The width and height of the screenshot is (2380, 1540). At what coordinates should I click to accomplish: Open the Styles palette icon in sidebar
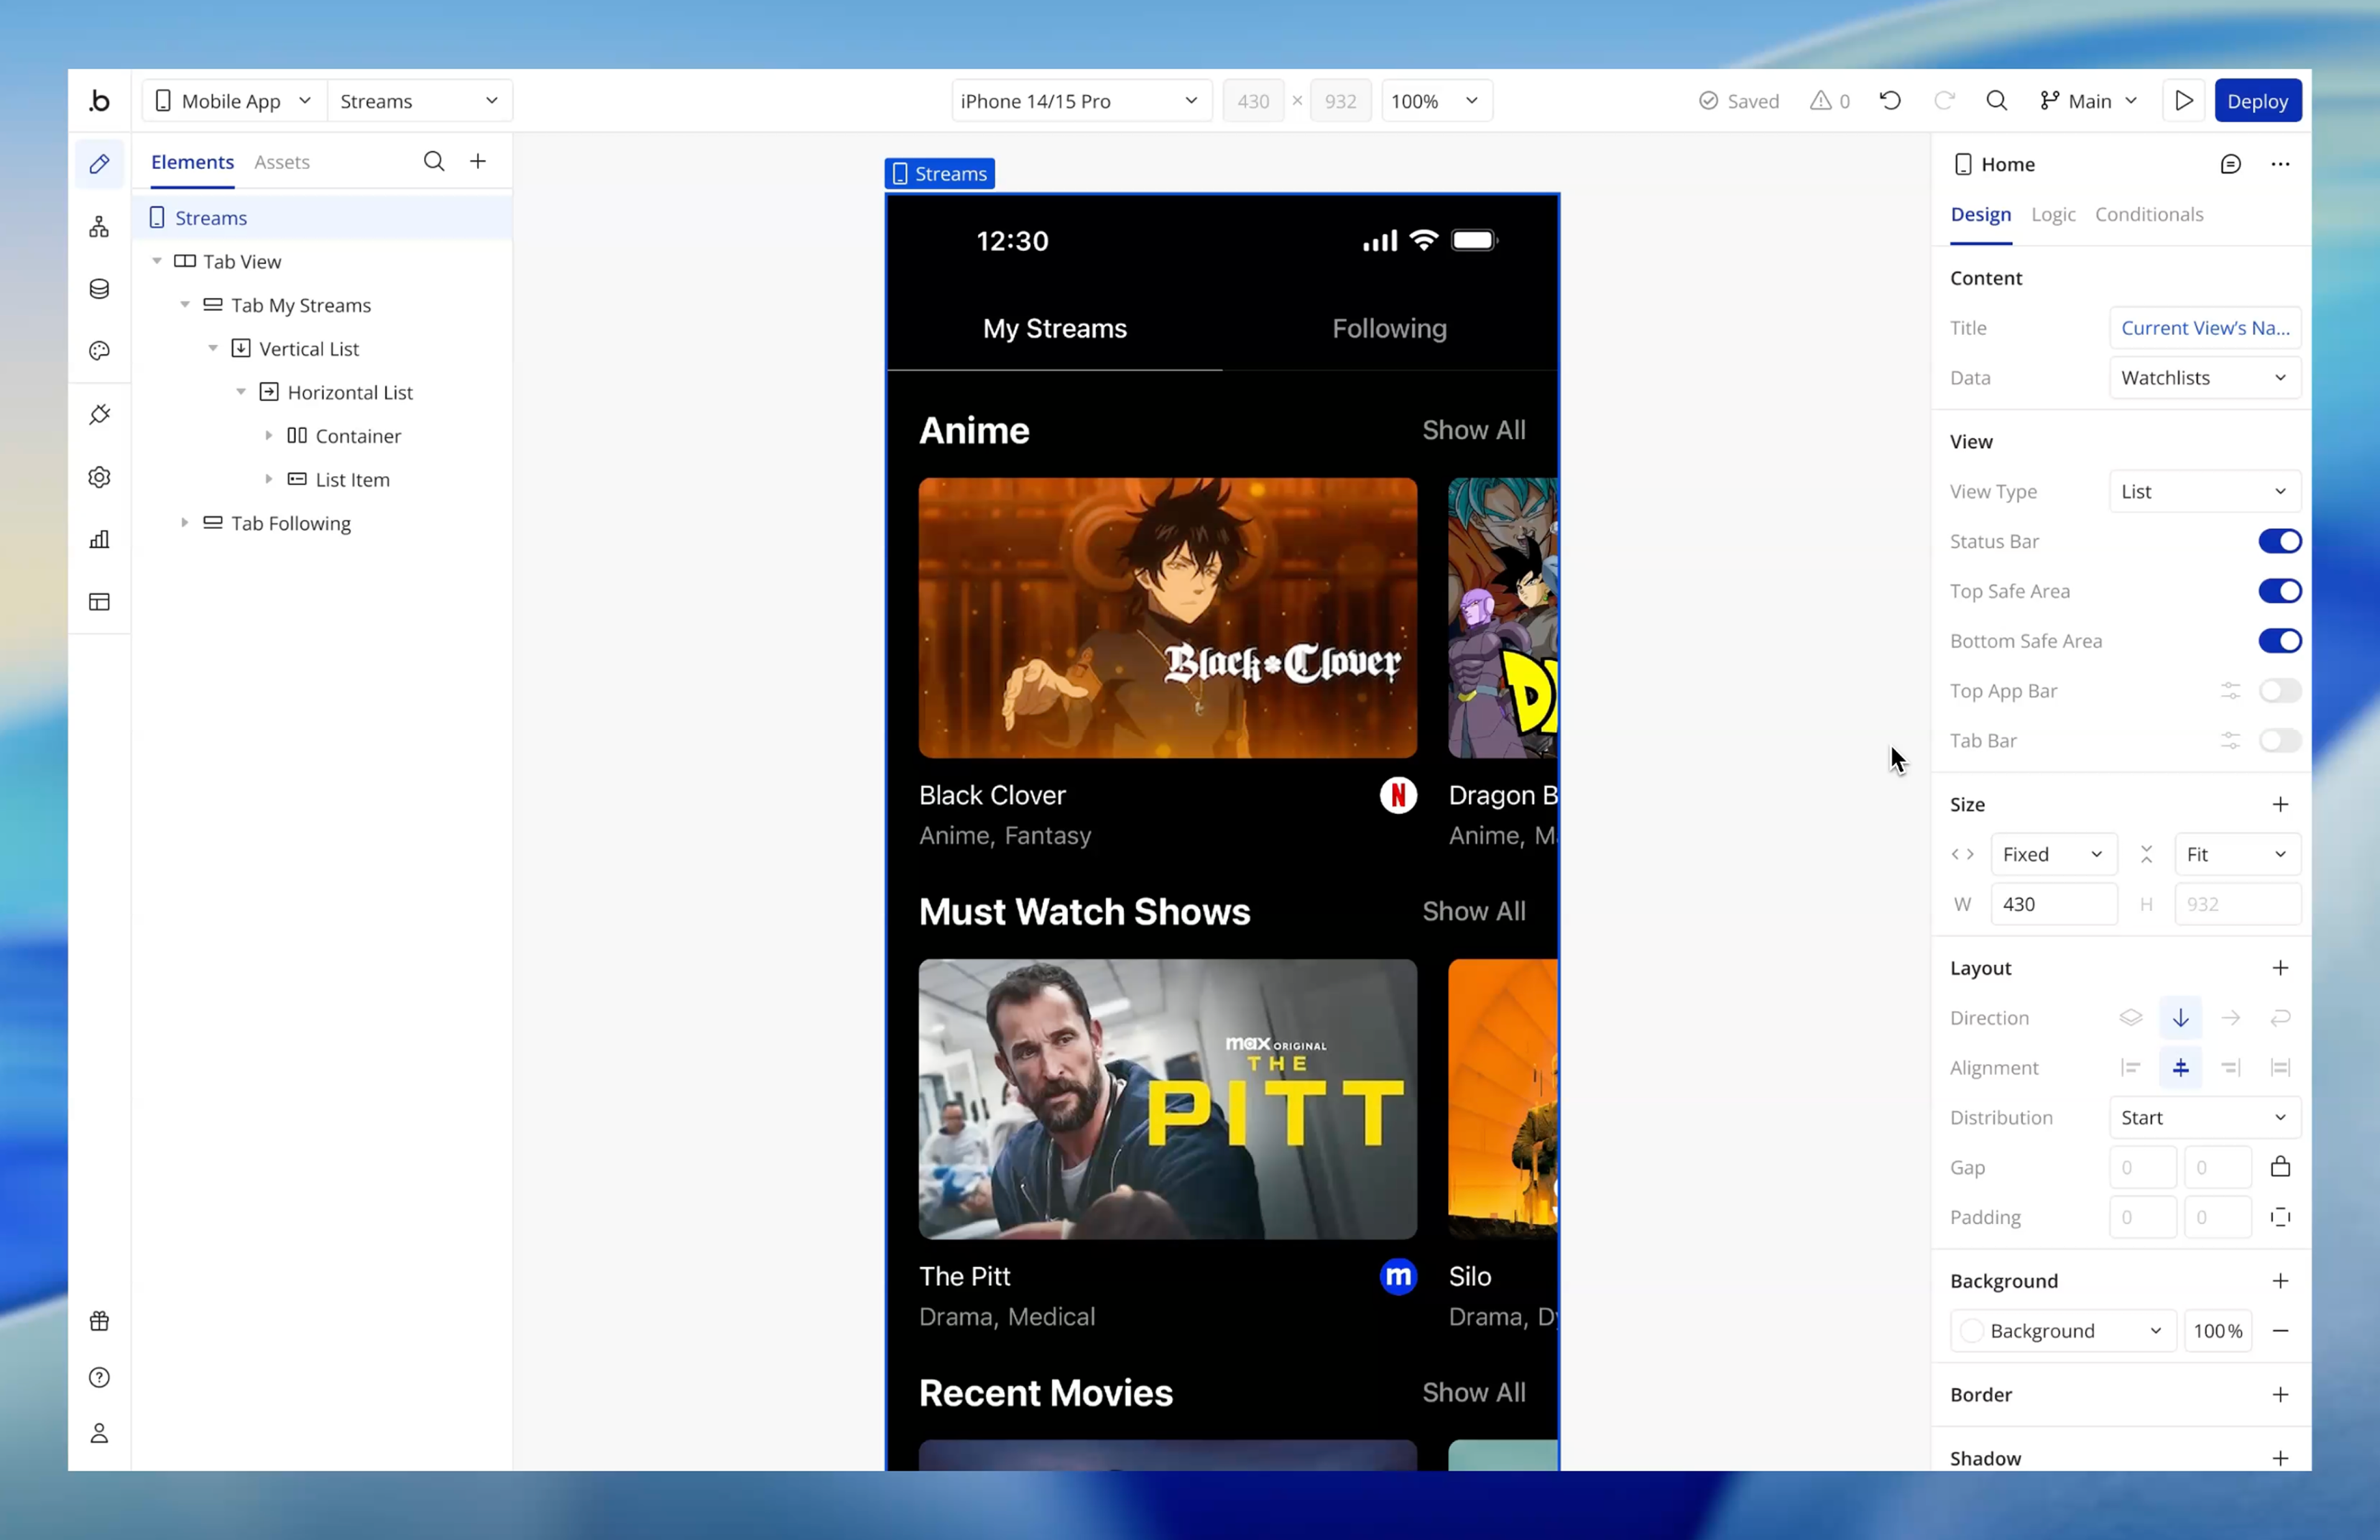[99, 351]
